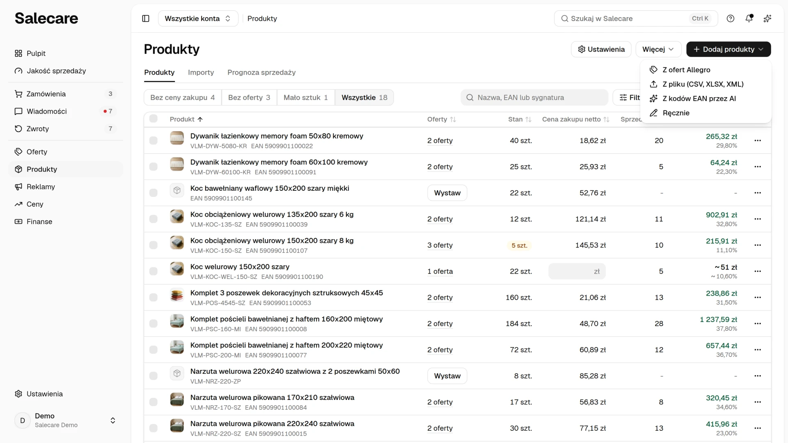Screen dimensions: 788x443
Task: Open row actions for Narzuta welurowa pikowana 170x210
Action: 758,402
